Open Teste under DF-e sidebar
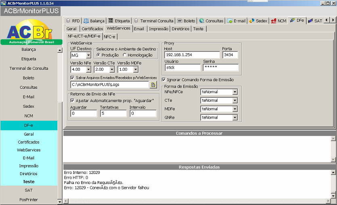 click(29, 182)
